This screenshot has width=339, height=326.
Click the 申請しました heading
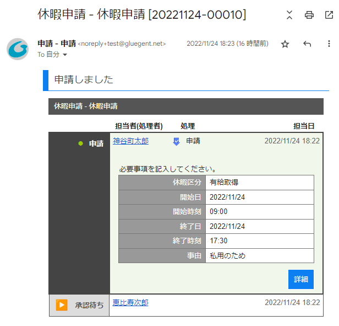[x=84, y=79]
